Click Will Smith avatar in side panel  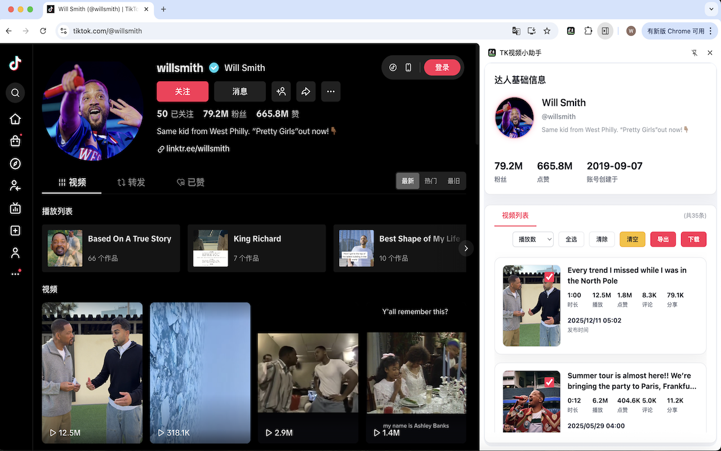(514, 117)
